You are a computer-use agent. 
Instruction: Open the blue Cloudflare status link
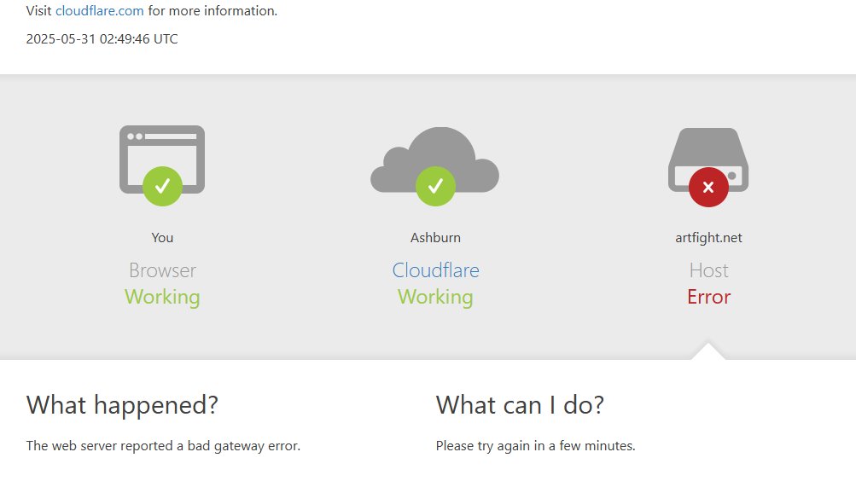(435, 270)
